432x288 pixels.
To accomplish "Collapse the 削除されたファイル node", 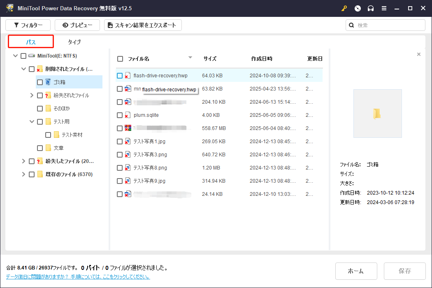I will [x=24, y=69].
